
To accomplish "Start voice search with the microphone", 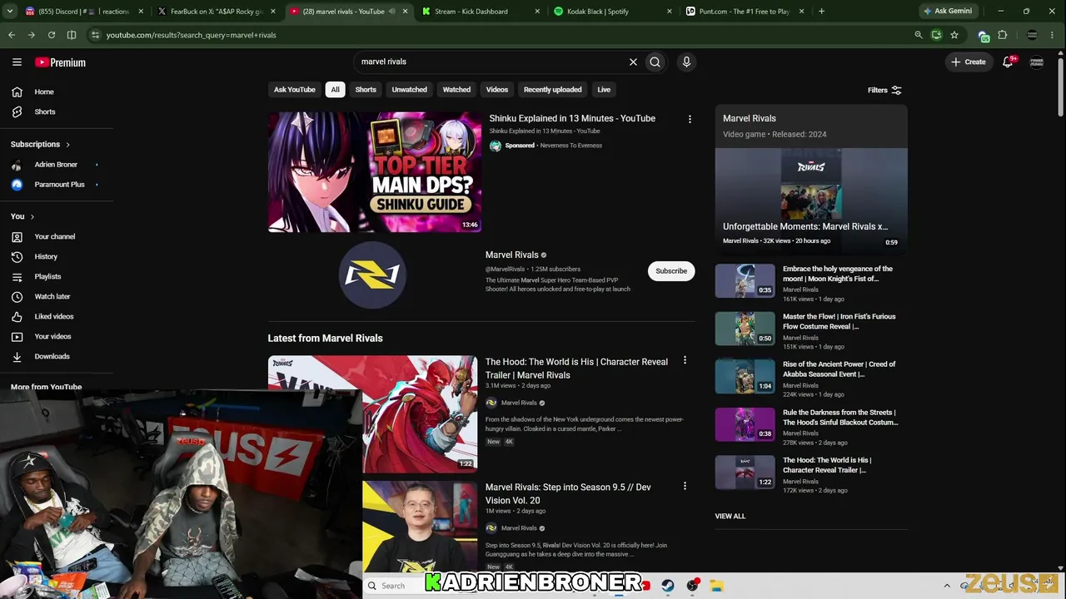I will 686,62.
